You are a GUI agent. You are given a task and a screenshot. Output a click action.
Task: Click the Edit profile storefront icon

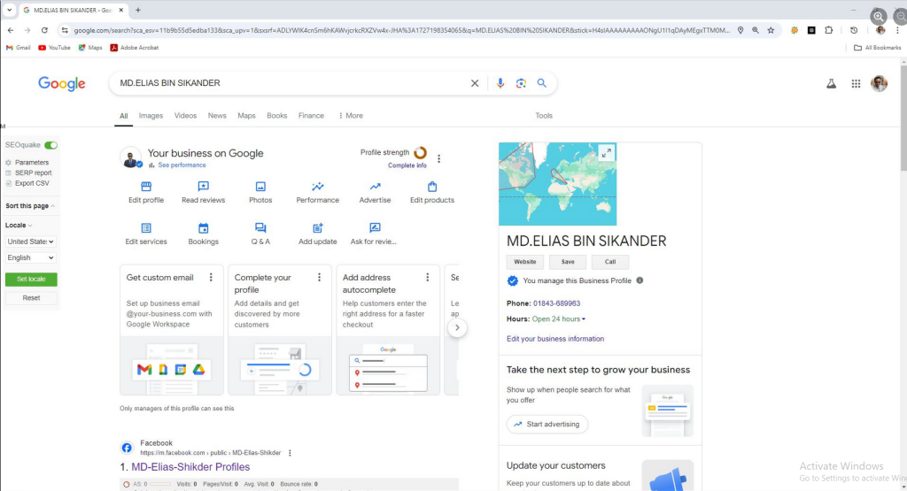tap(146, 187)
